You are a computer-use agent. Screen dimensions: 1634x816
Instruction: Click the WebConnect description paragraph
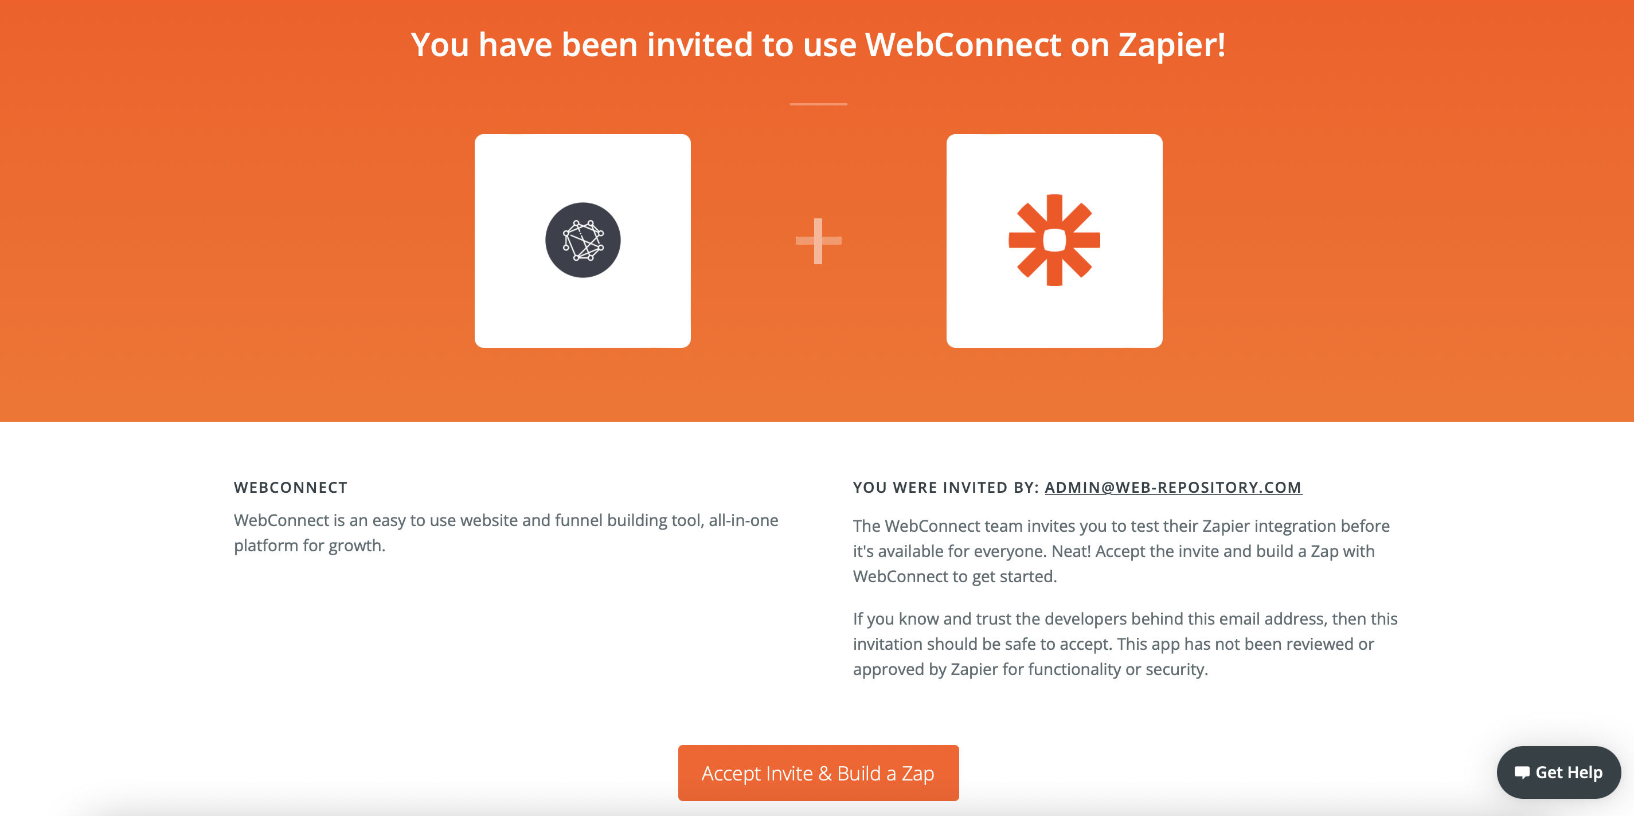pyautogui.click(x=506, y=532)
